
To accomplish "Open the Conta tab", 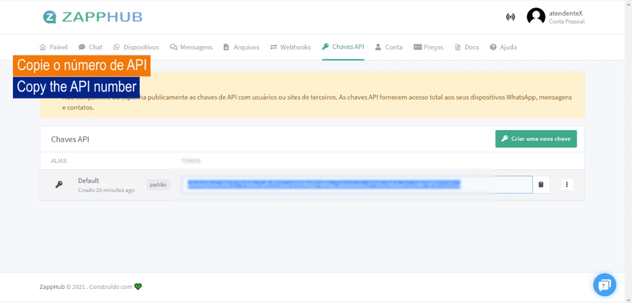I will coord(389,47).
